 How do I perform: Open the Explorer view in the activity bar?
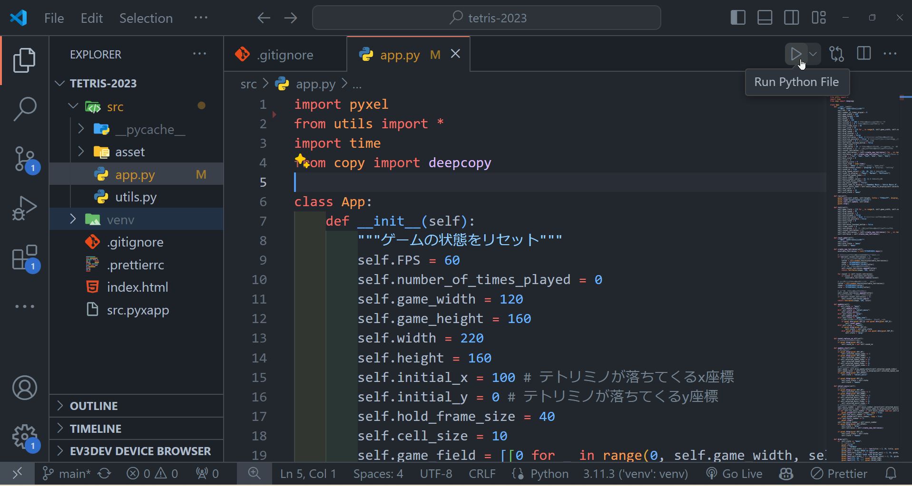click(x=24, y=60)
